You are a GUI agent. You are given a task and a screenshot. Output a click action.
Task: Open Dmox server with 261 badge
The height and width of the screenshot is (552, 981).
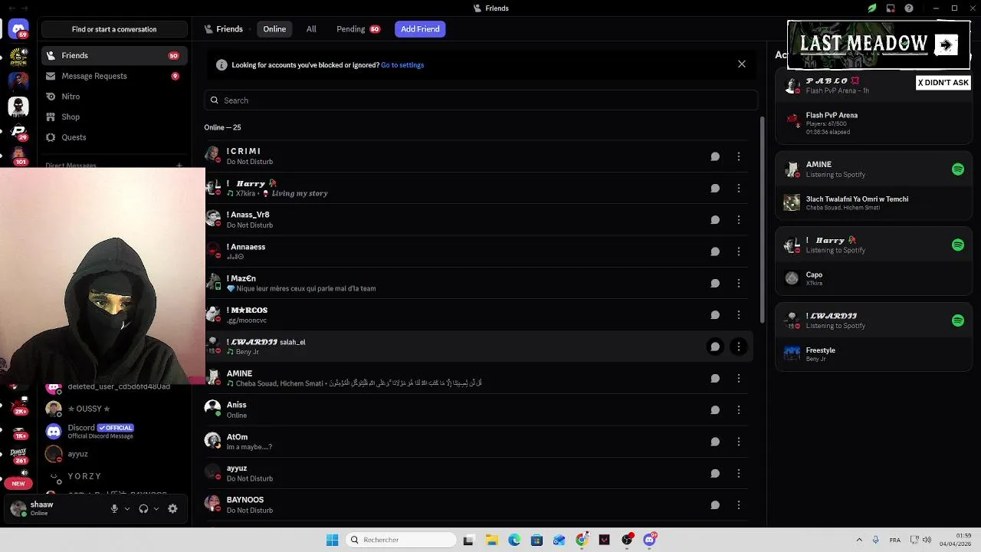18,455
